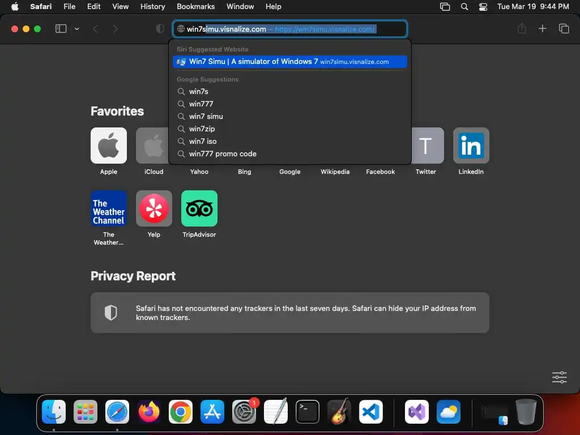Open the TripAdvisor favorite
The width and height of the screenshot is (580, 435).
(x=199, y=208)
